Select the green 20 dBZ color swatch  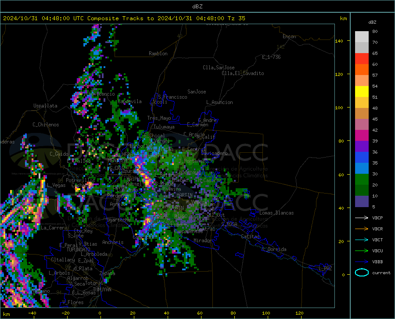pos(362,179)
